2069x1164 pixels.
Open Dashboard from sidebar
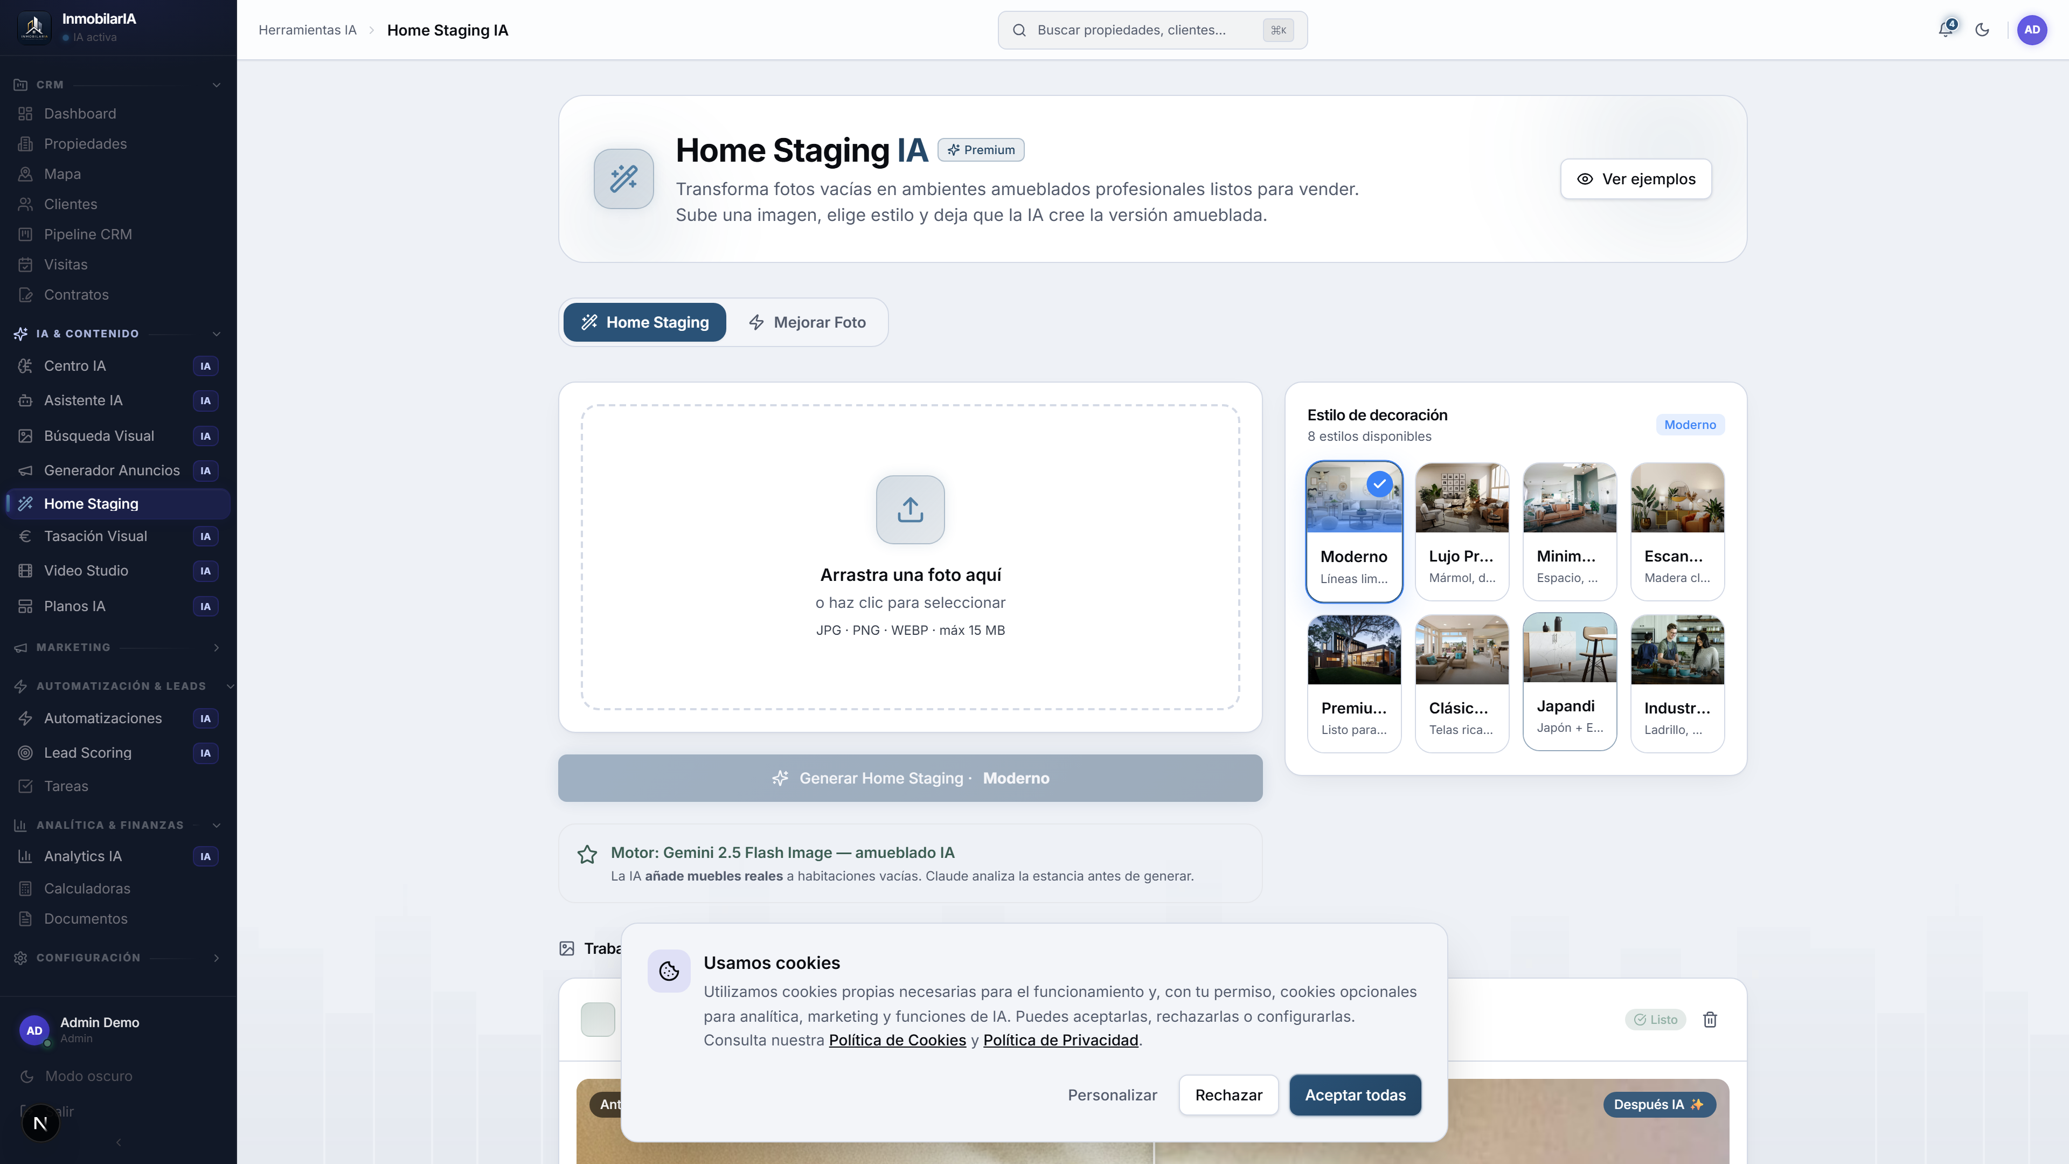(118, 113)
